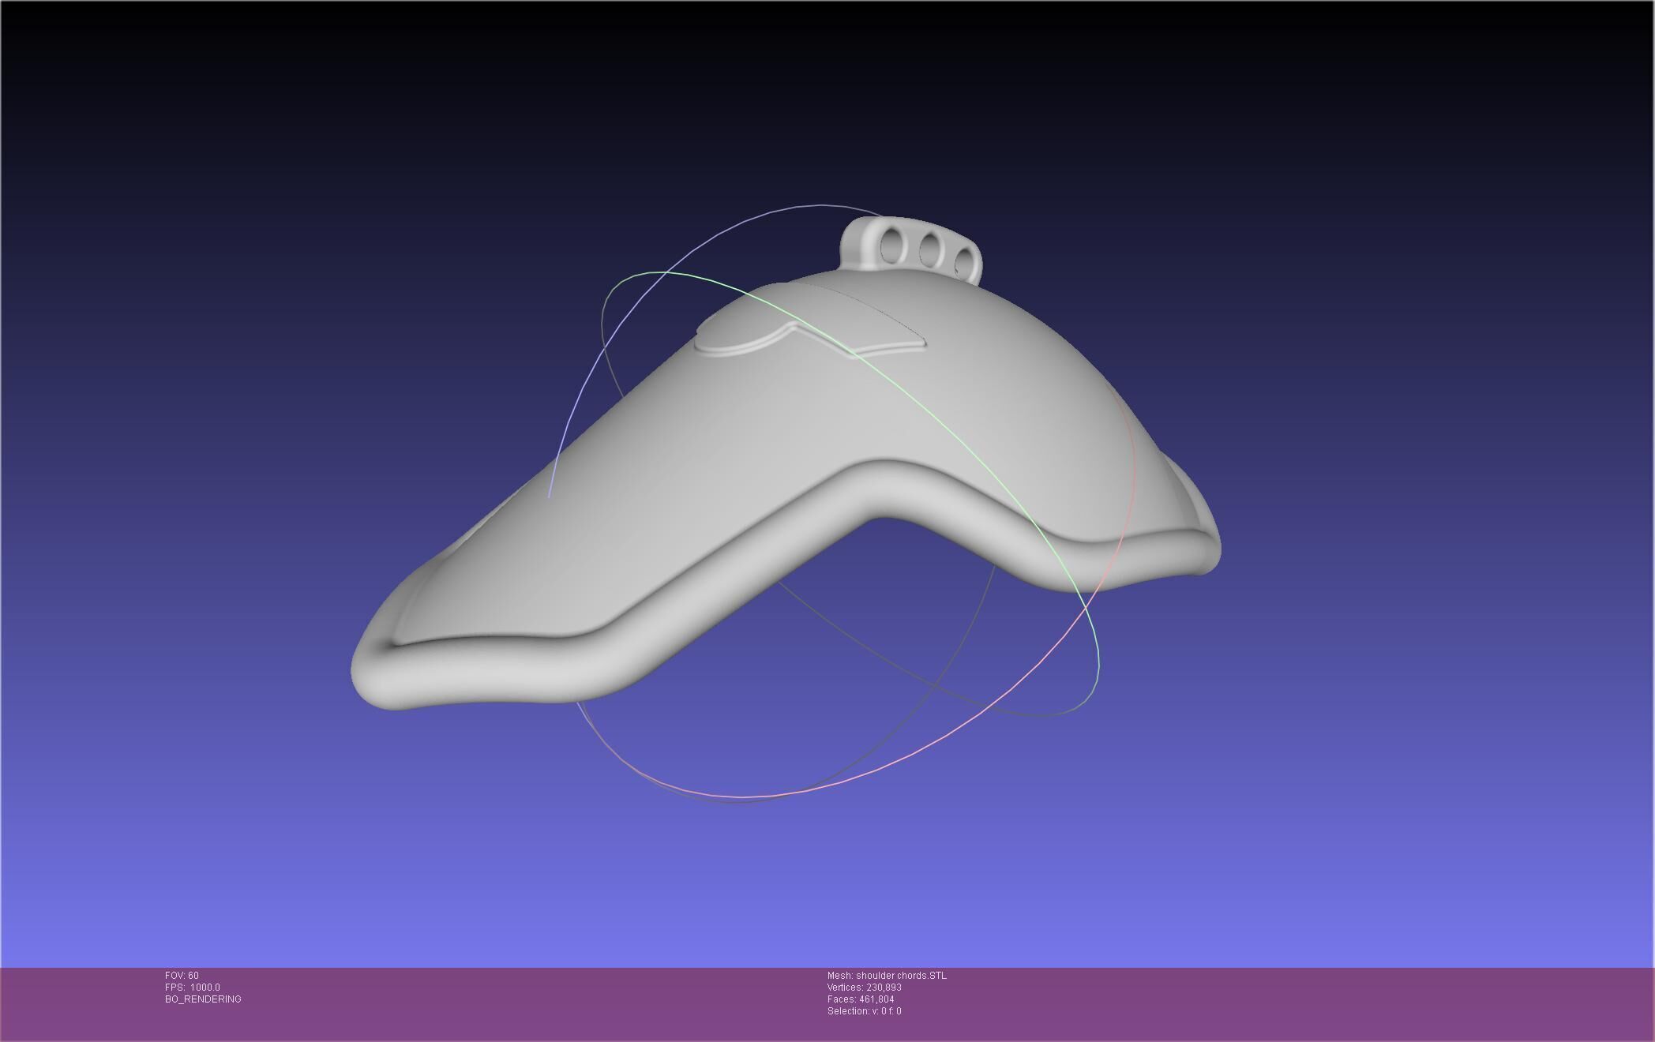Click the 'Vertices: 230,893' info text
The image size is (1655, 1042).
click(864, 988)
